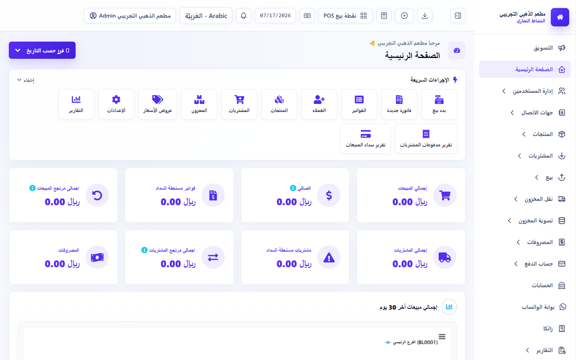Open the المشتريات quick action tile
Image resolution: width=576 pixels, height=360 pixels.
[239, 104]
